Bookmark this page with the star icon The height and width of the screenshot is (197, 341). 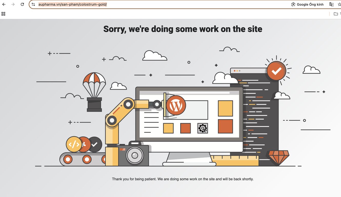(339, 4)
